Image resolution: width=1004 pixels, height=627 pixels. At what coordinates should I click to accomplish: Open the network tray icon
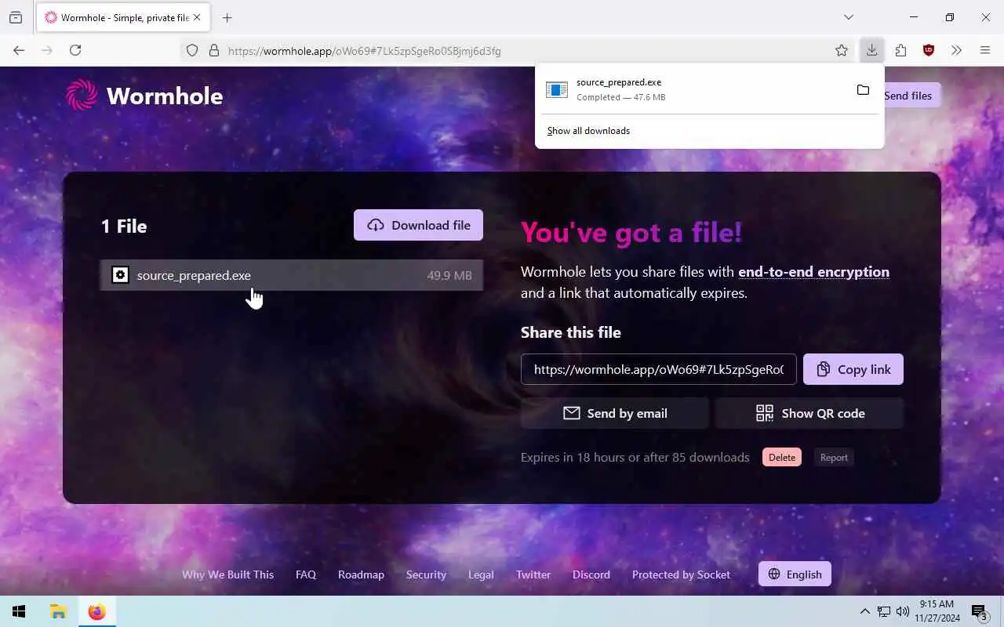(884, 611)
